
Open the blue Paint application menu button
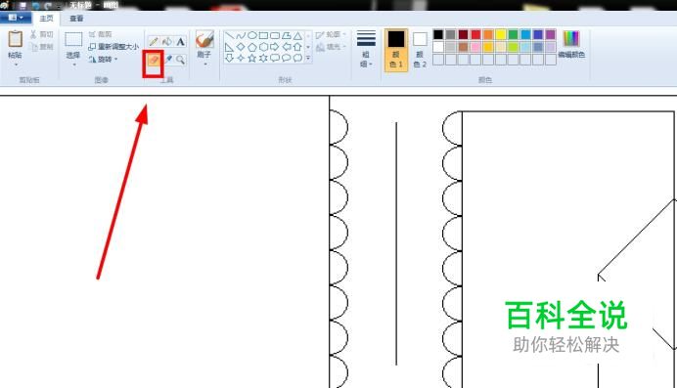pyautogui.click(x=16, y=18)
